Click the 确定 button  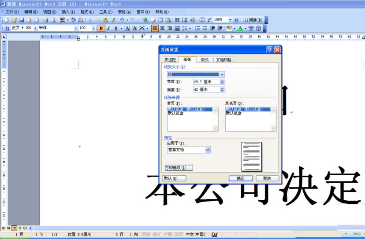pyautogui.click(x=241, y=178)
